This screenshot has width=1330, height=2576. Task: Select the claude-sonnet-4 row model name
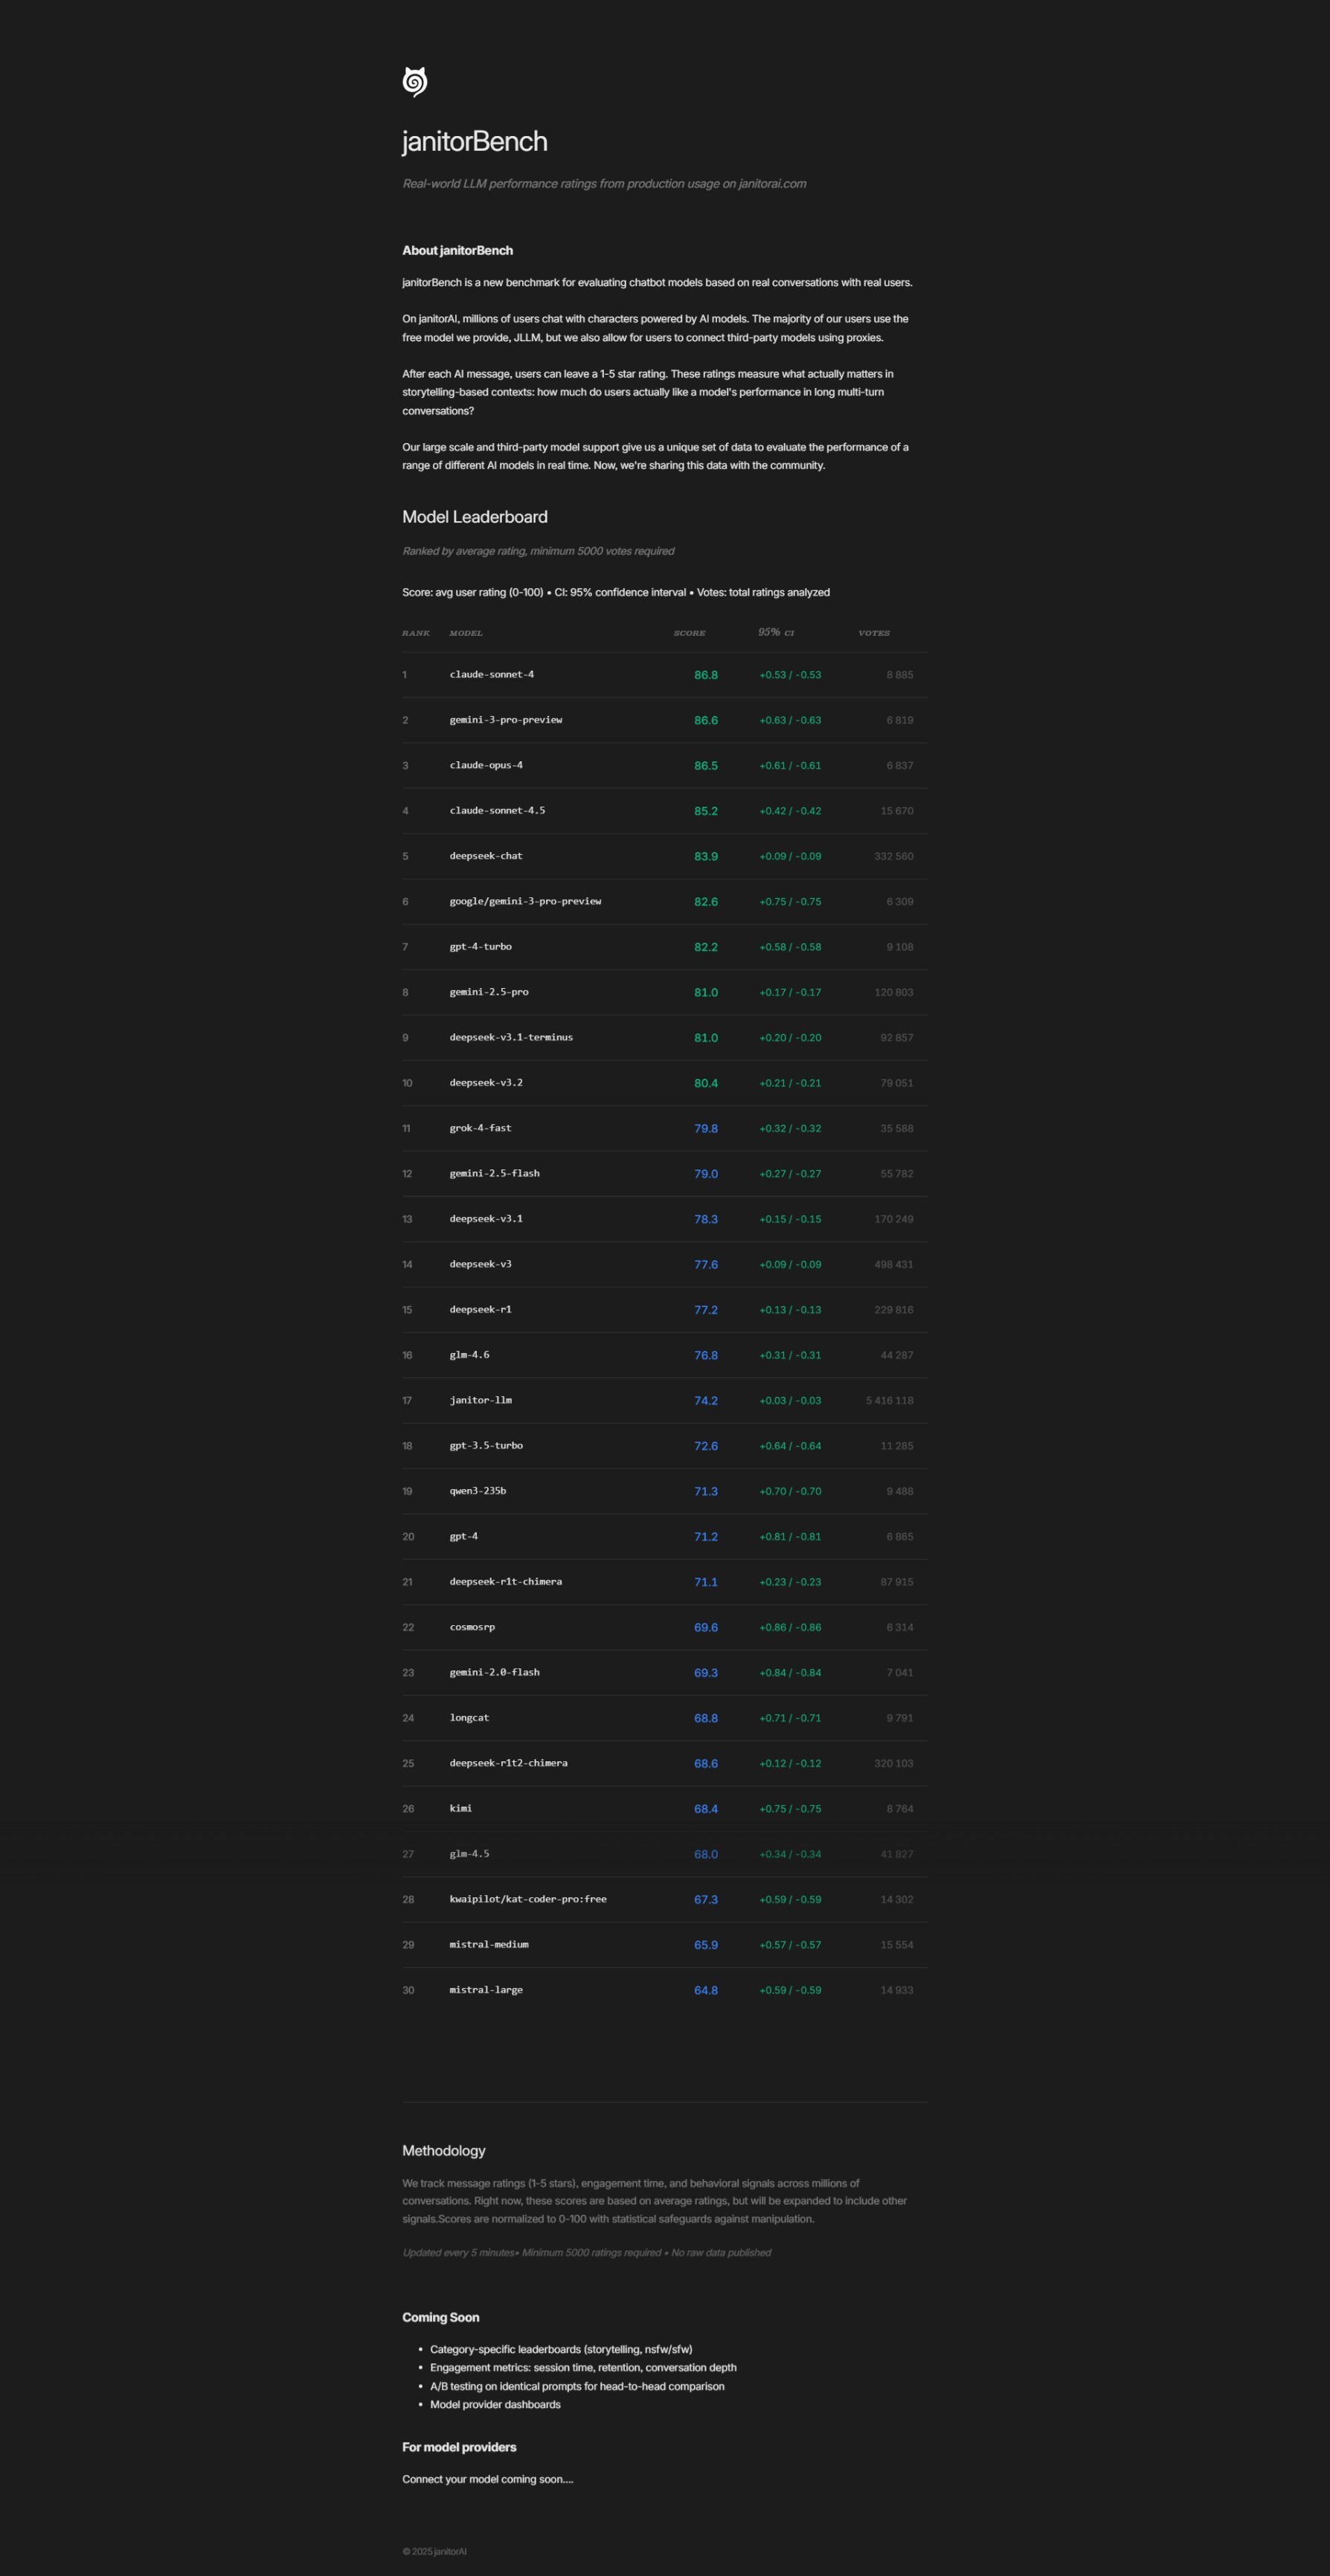(492, 675)
